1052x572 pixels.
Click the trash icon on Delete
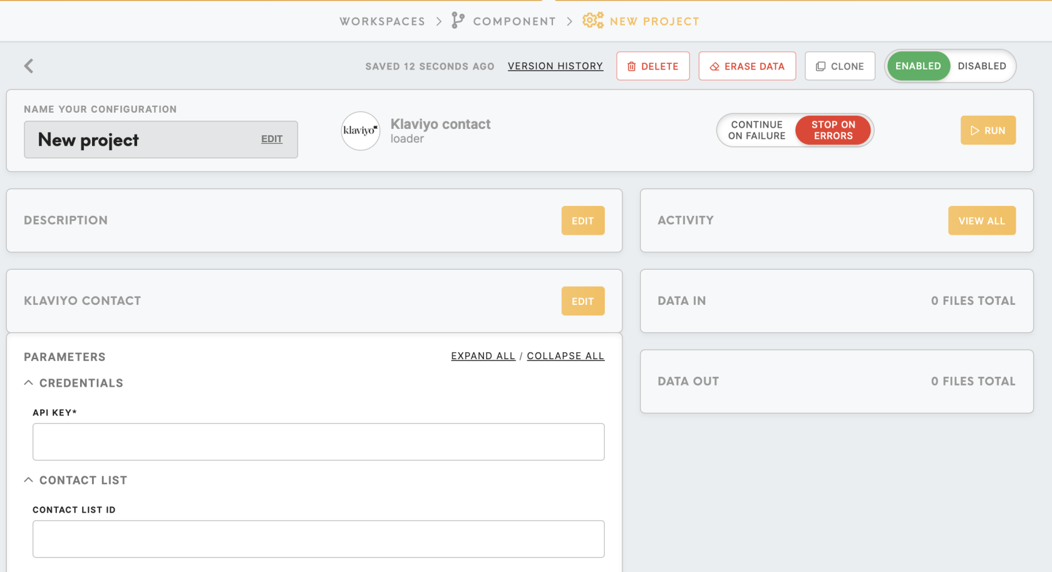[631, 66]
